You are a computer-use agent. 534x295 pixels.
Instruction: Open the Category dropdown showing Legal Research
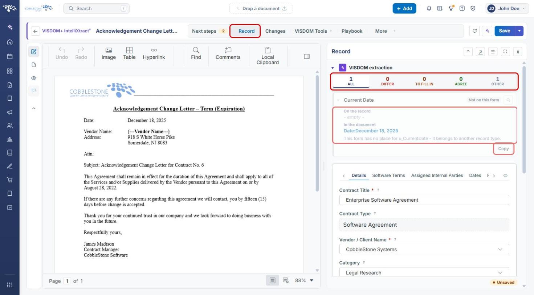click(424, 272)
